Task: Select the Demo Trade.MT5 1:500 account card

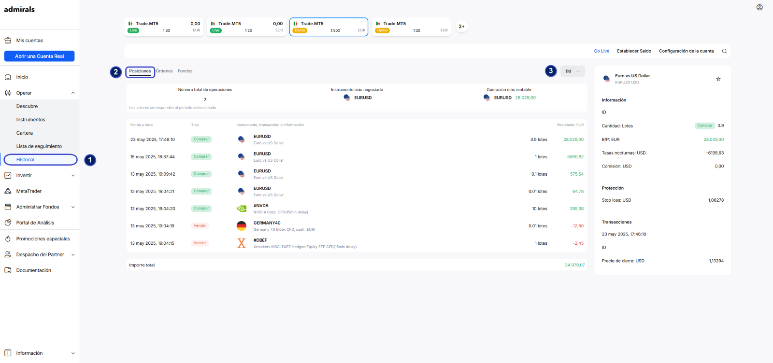Action: [x=329, y=27]
